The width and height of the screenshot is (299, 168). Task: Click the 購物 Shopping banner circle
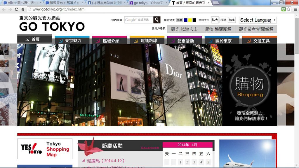click(x=250, y=87)
